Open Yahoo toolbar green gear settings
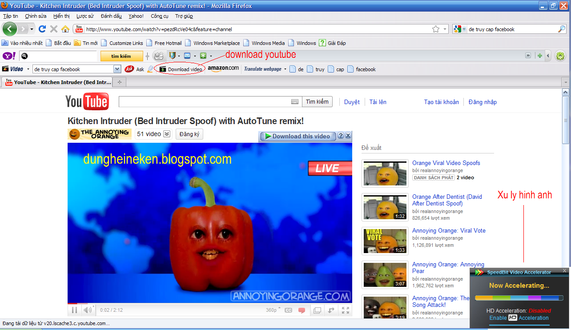Viewport: 571px width, 330px height. (560, 56)
